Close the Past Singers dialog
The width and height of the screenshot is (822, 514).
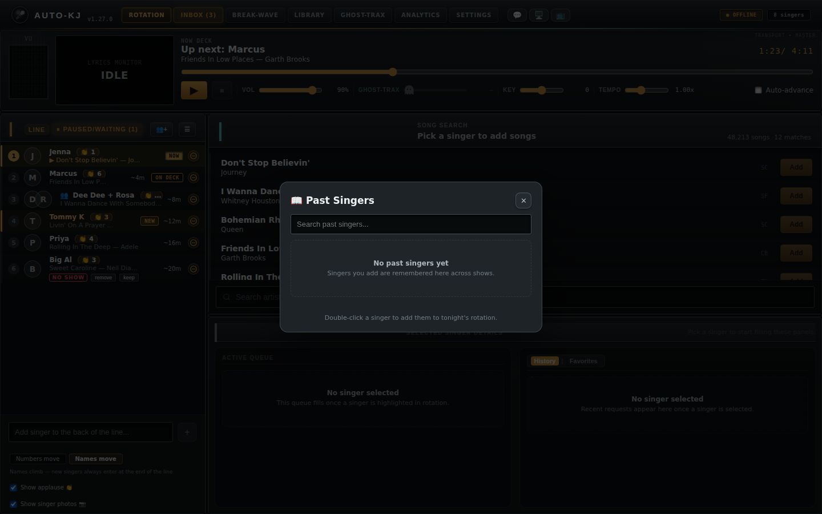[x=523, y=200]
